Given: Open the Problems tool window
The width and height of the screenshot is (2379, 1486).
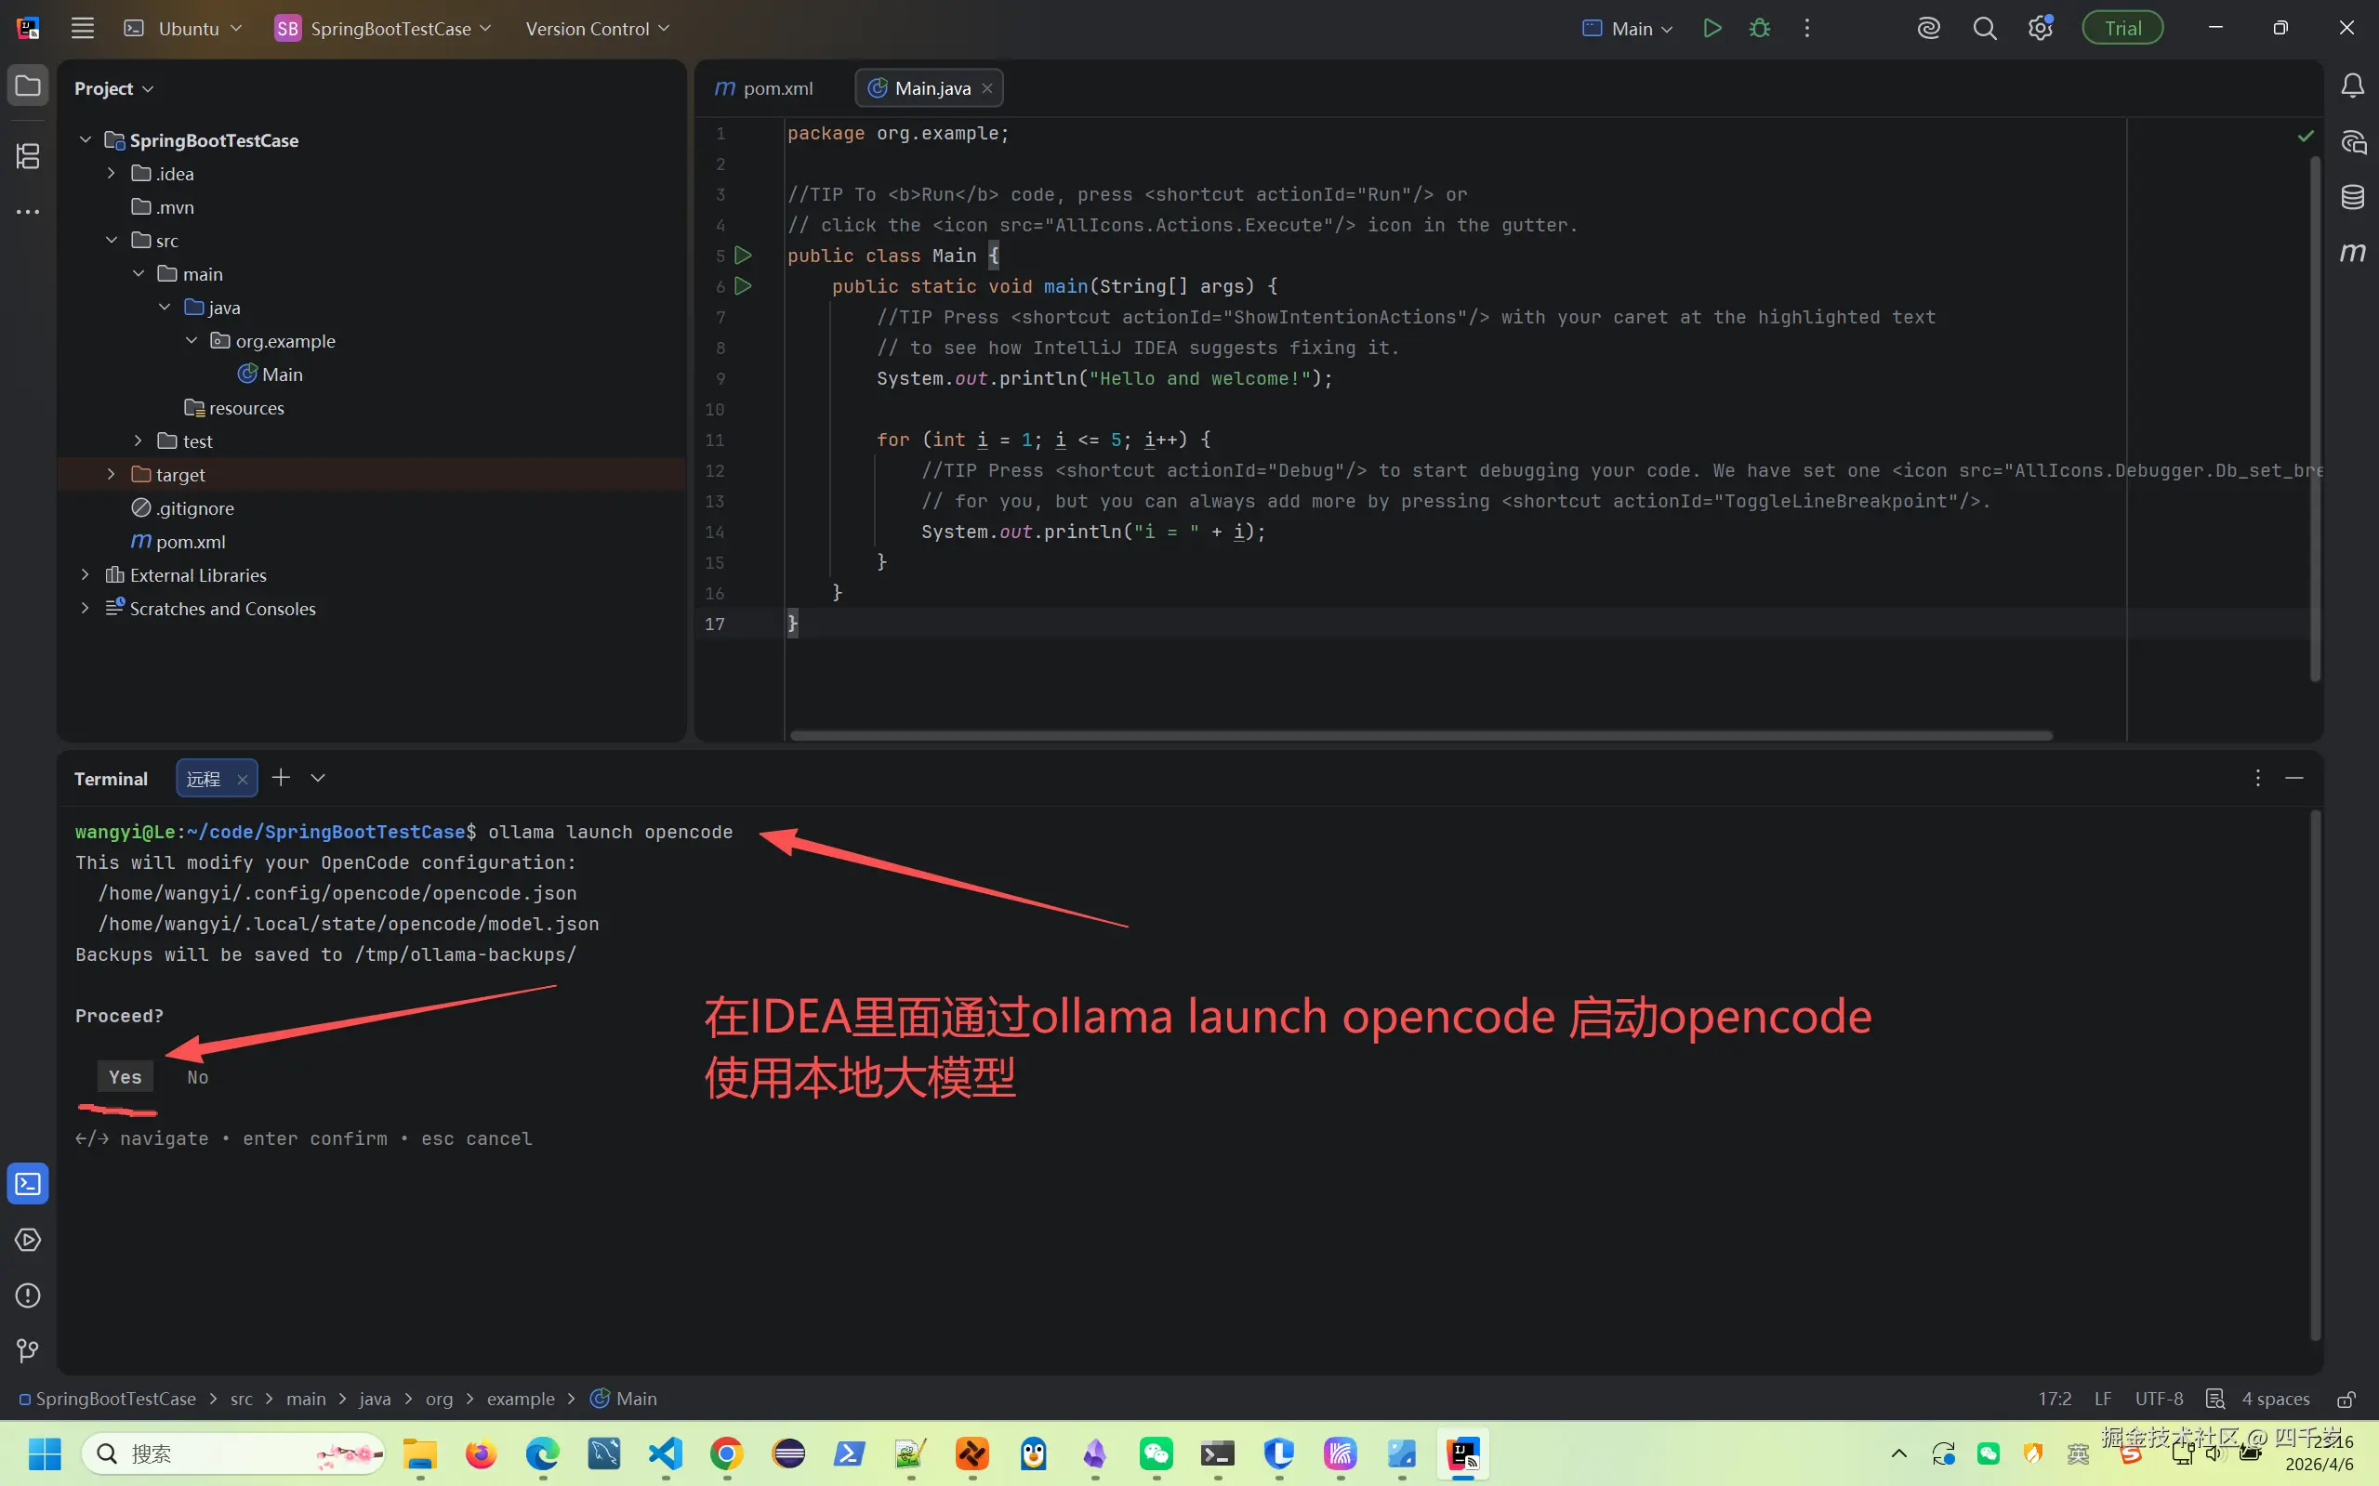Looking at the screenshot, I should tap(28, 1295).
